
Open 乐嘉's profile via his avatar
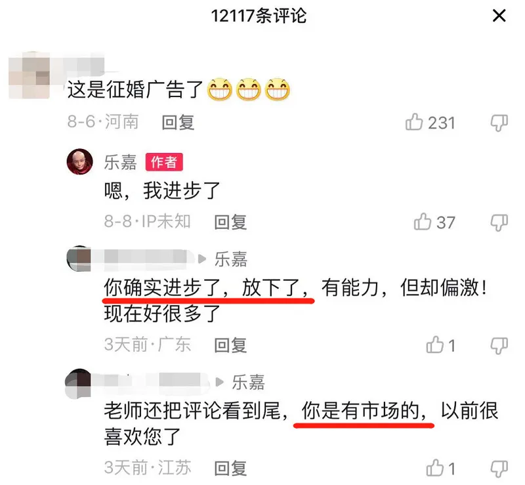pyautogui.click(x=80, y=162)
